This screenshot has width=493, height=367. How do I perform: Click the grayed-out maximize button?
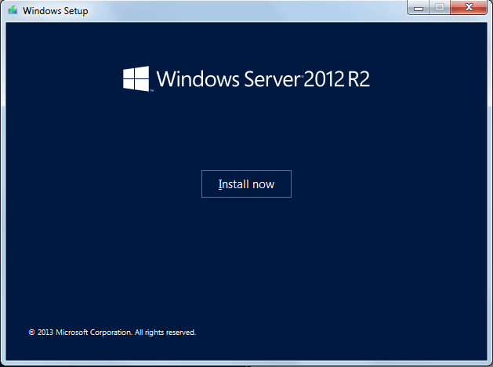439,8
